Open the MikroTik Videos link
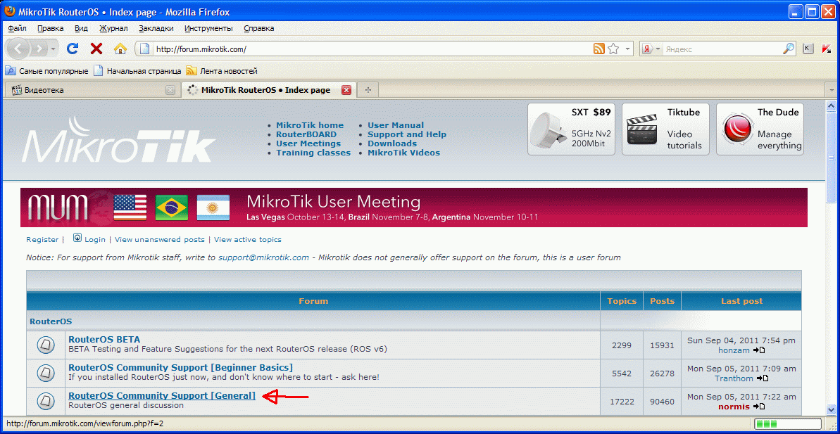The height and width of the screenshot is (434, 840). pyautogui.click(x=403, y=153)
